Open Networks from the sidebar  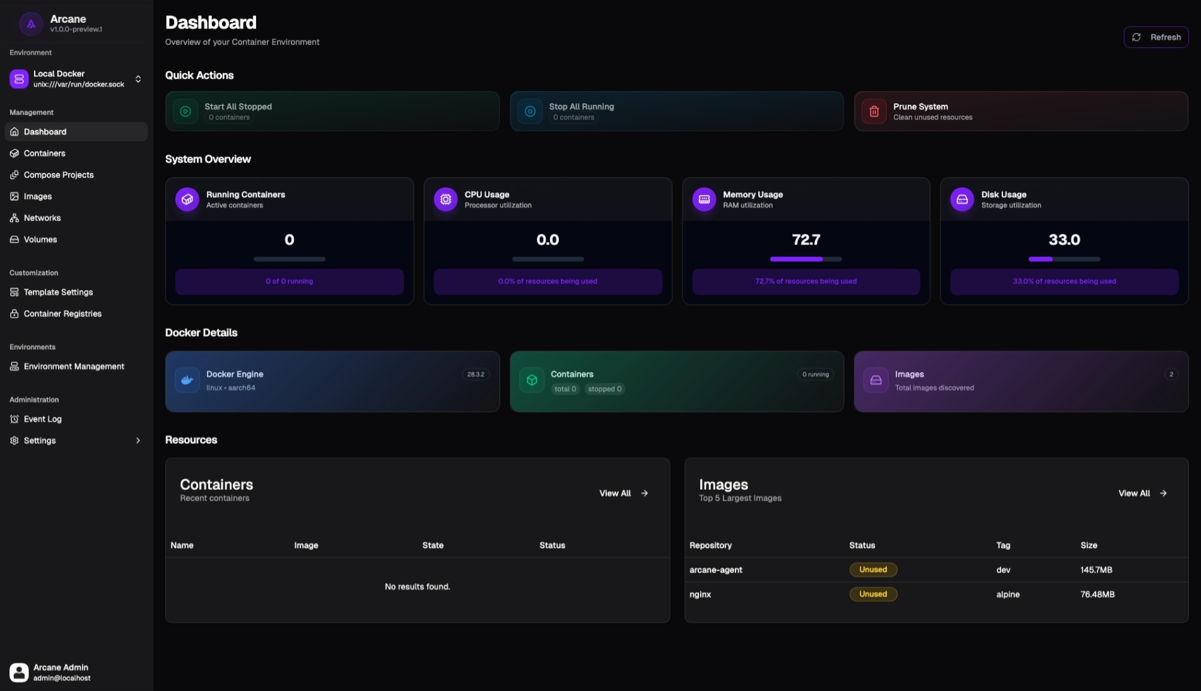coord(42,218)
